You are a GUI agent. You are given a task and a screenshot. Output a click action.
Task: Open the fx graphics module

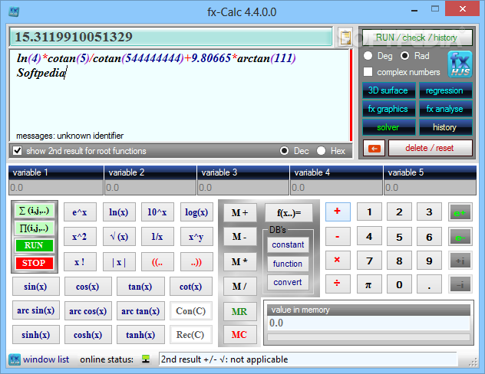[388, 109]
